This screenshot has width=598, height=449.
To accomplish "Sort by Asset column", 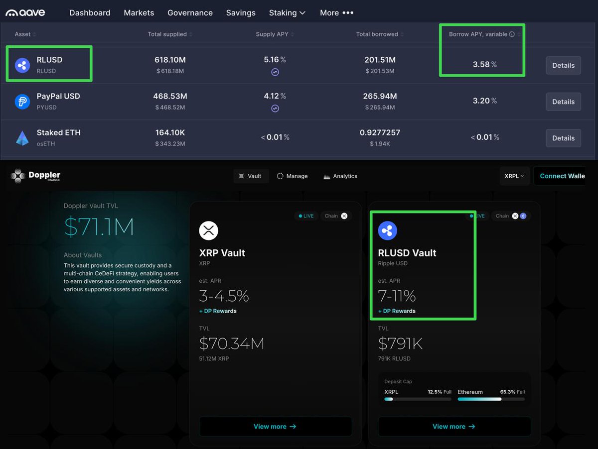I will (x=25, y=34).
